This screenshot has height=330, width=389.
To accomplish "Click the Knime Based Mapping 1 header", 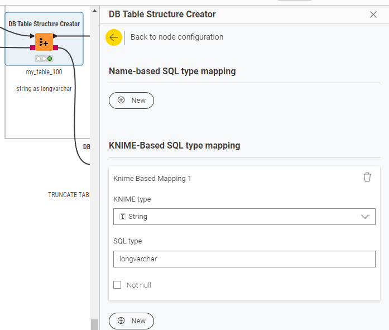I will pyautogui.click(x=152, y=179).
